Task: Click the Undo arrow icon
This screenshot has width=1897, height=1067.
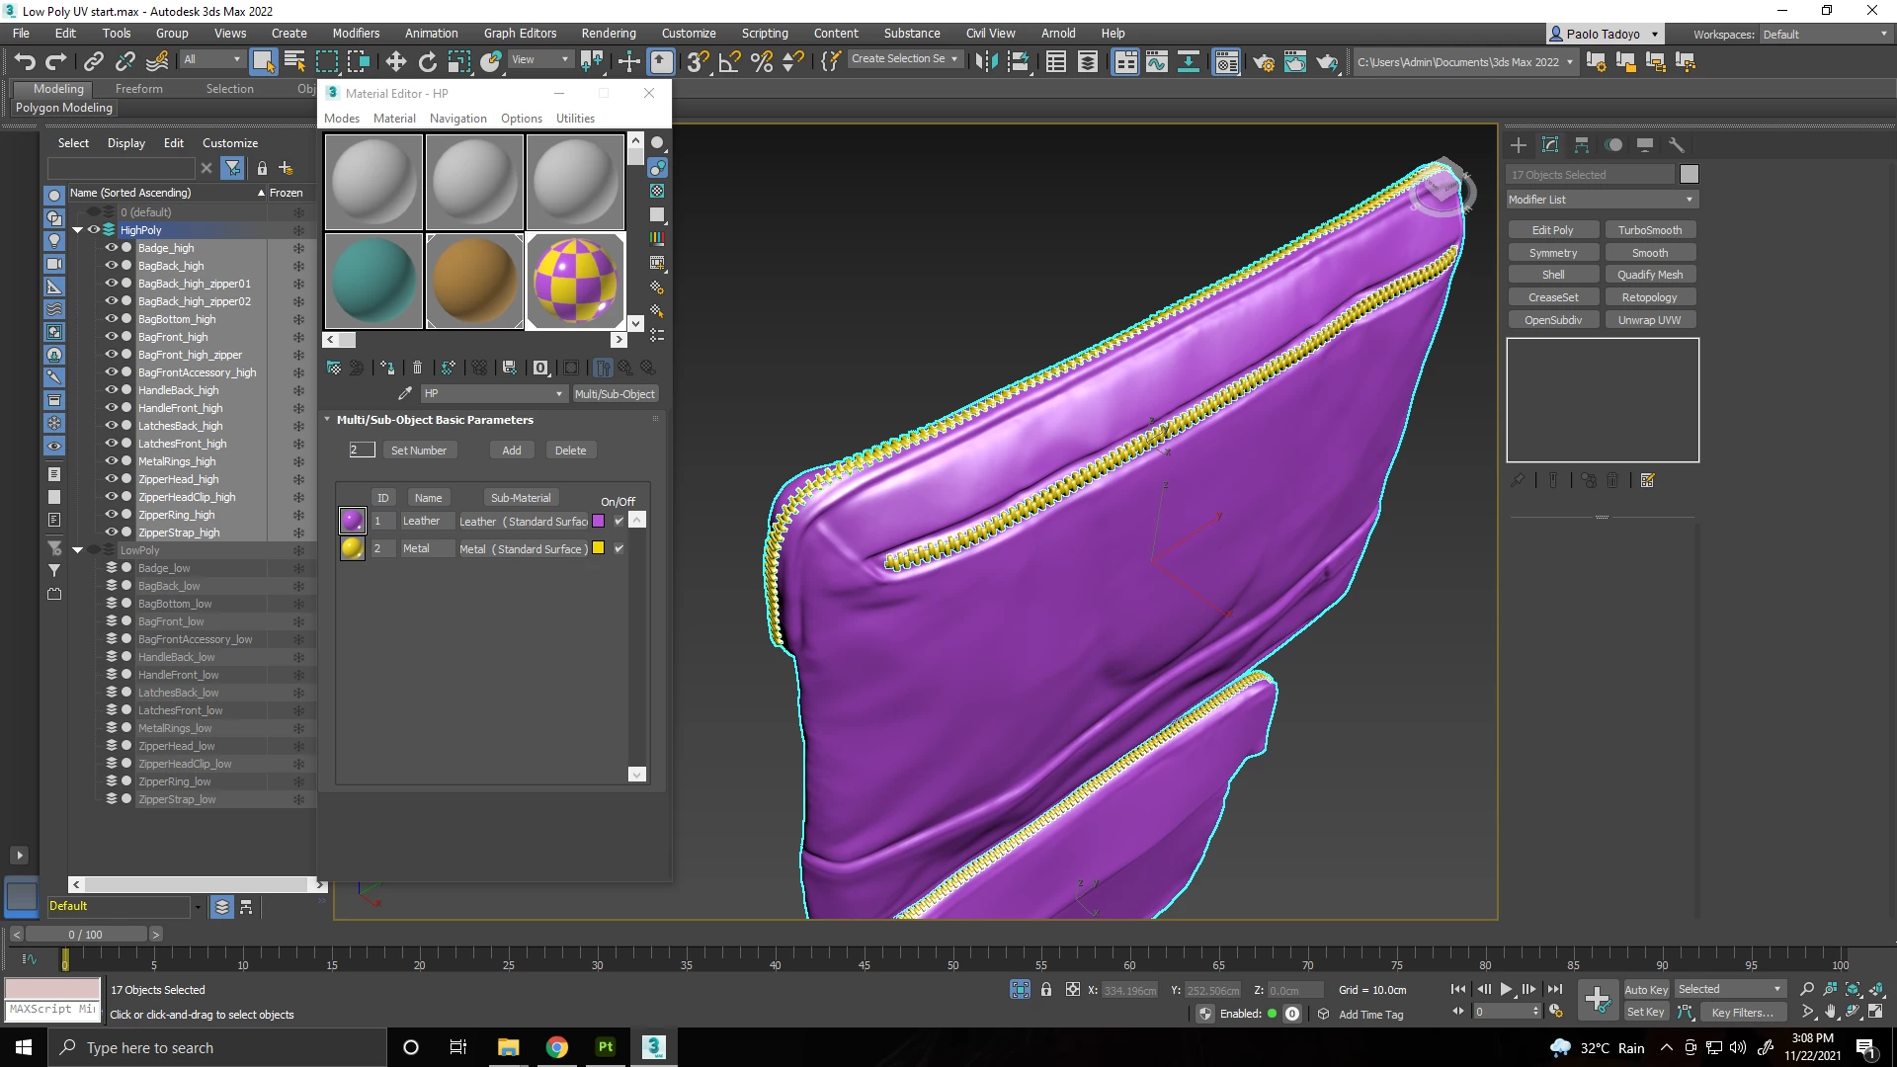Action: [x=25, y=62]
